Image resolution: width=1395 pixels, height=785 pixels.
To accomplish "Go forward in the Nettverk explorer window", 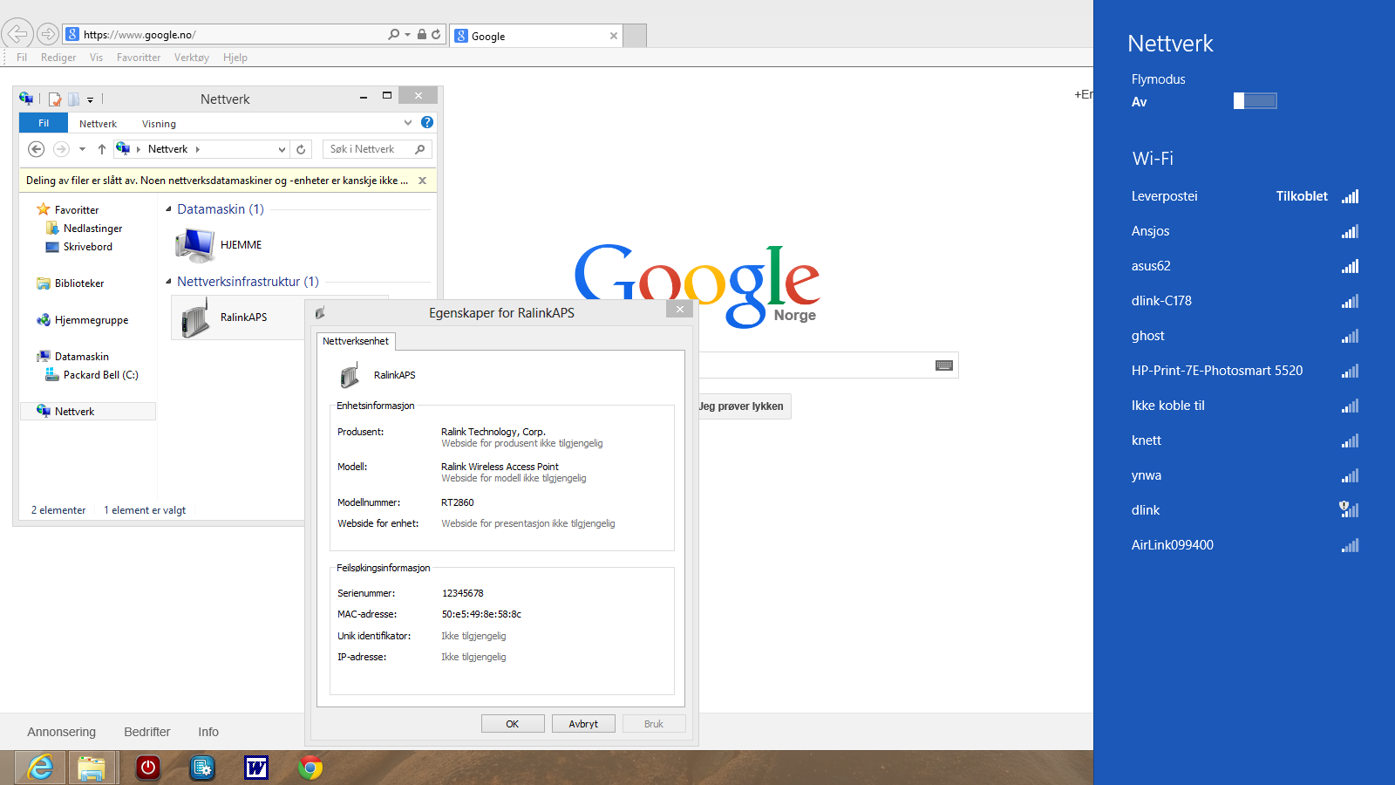I will pyautogui.click(x=61, y=149).
